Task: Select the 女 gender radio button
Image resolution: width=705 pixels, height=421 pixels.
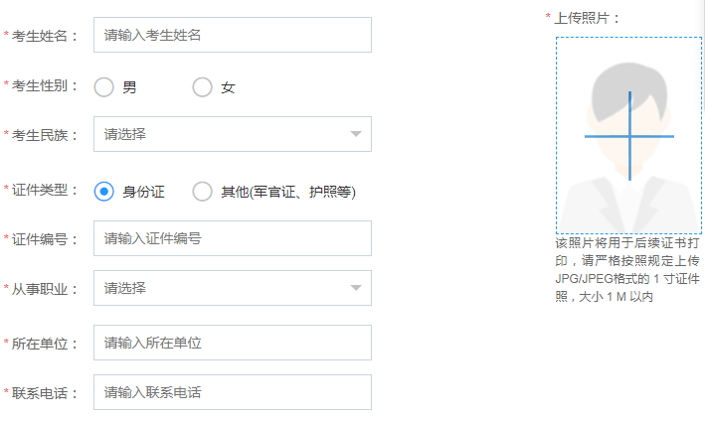Action: [203, 87]
